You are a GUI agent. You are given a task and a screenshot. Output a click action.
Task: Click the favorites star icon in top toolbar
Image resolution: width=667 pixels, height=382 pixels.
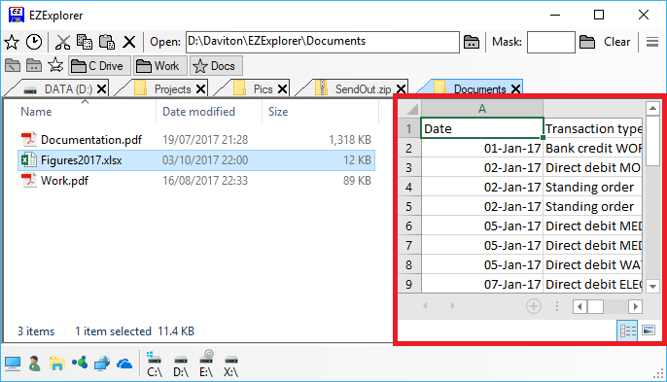12,42
